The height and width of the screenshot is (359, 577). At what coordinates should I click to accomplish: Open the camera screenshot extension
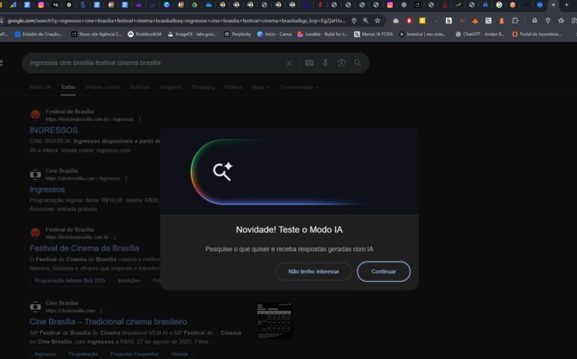(396, 21)
